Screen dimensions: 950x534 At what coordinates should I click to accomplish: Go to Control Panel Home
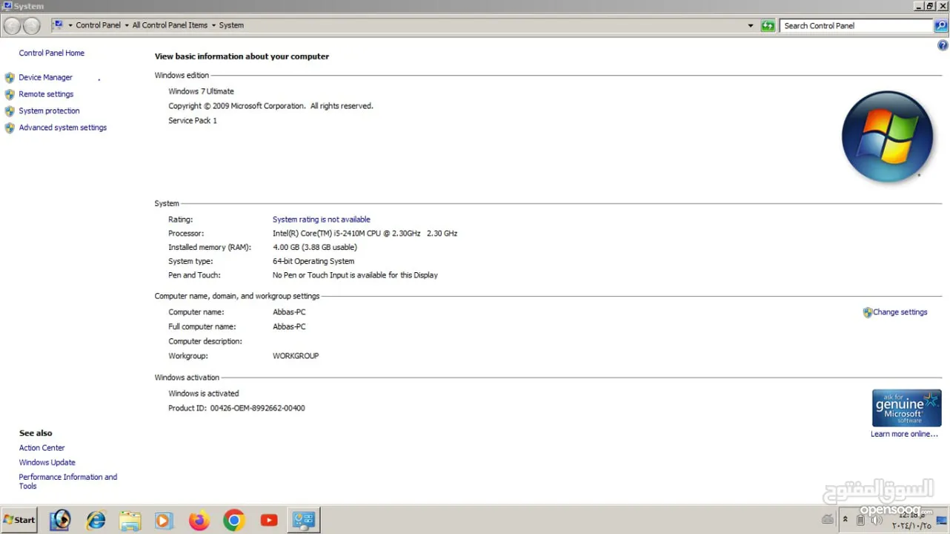click(52, 53)
